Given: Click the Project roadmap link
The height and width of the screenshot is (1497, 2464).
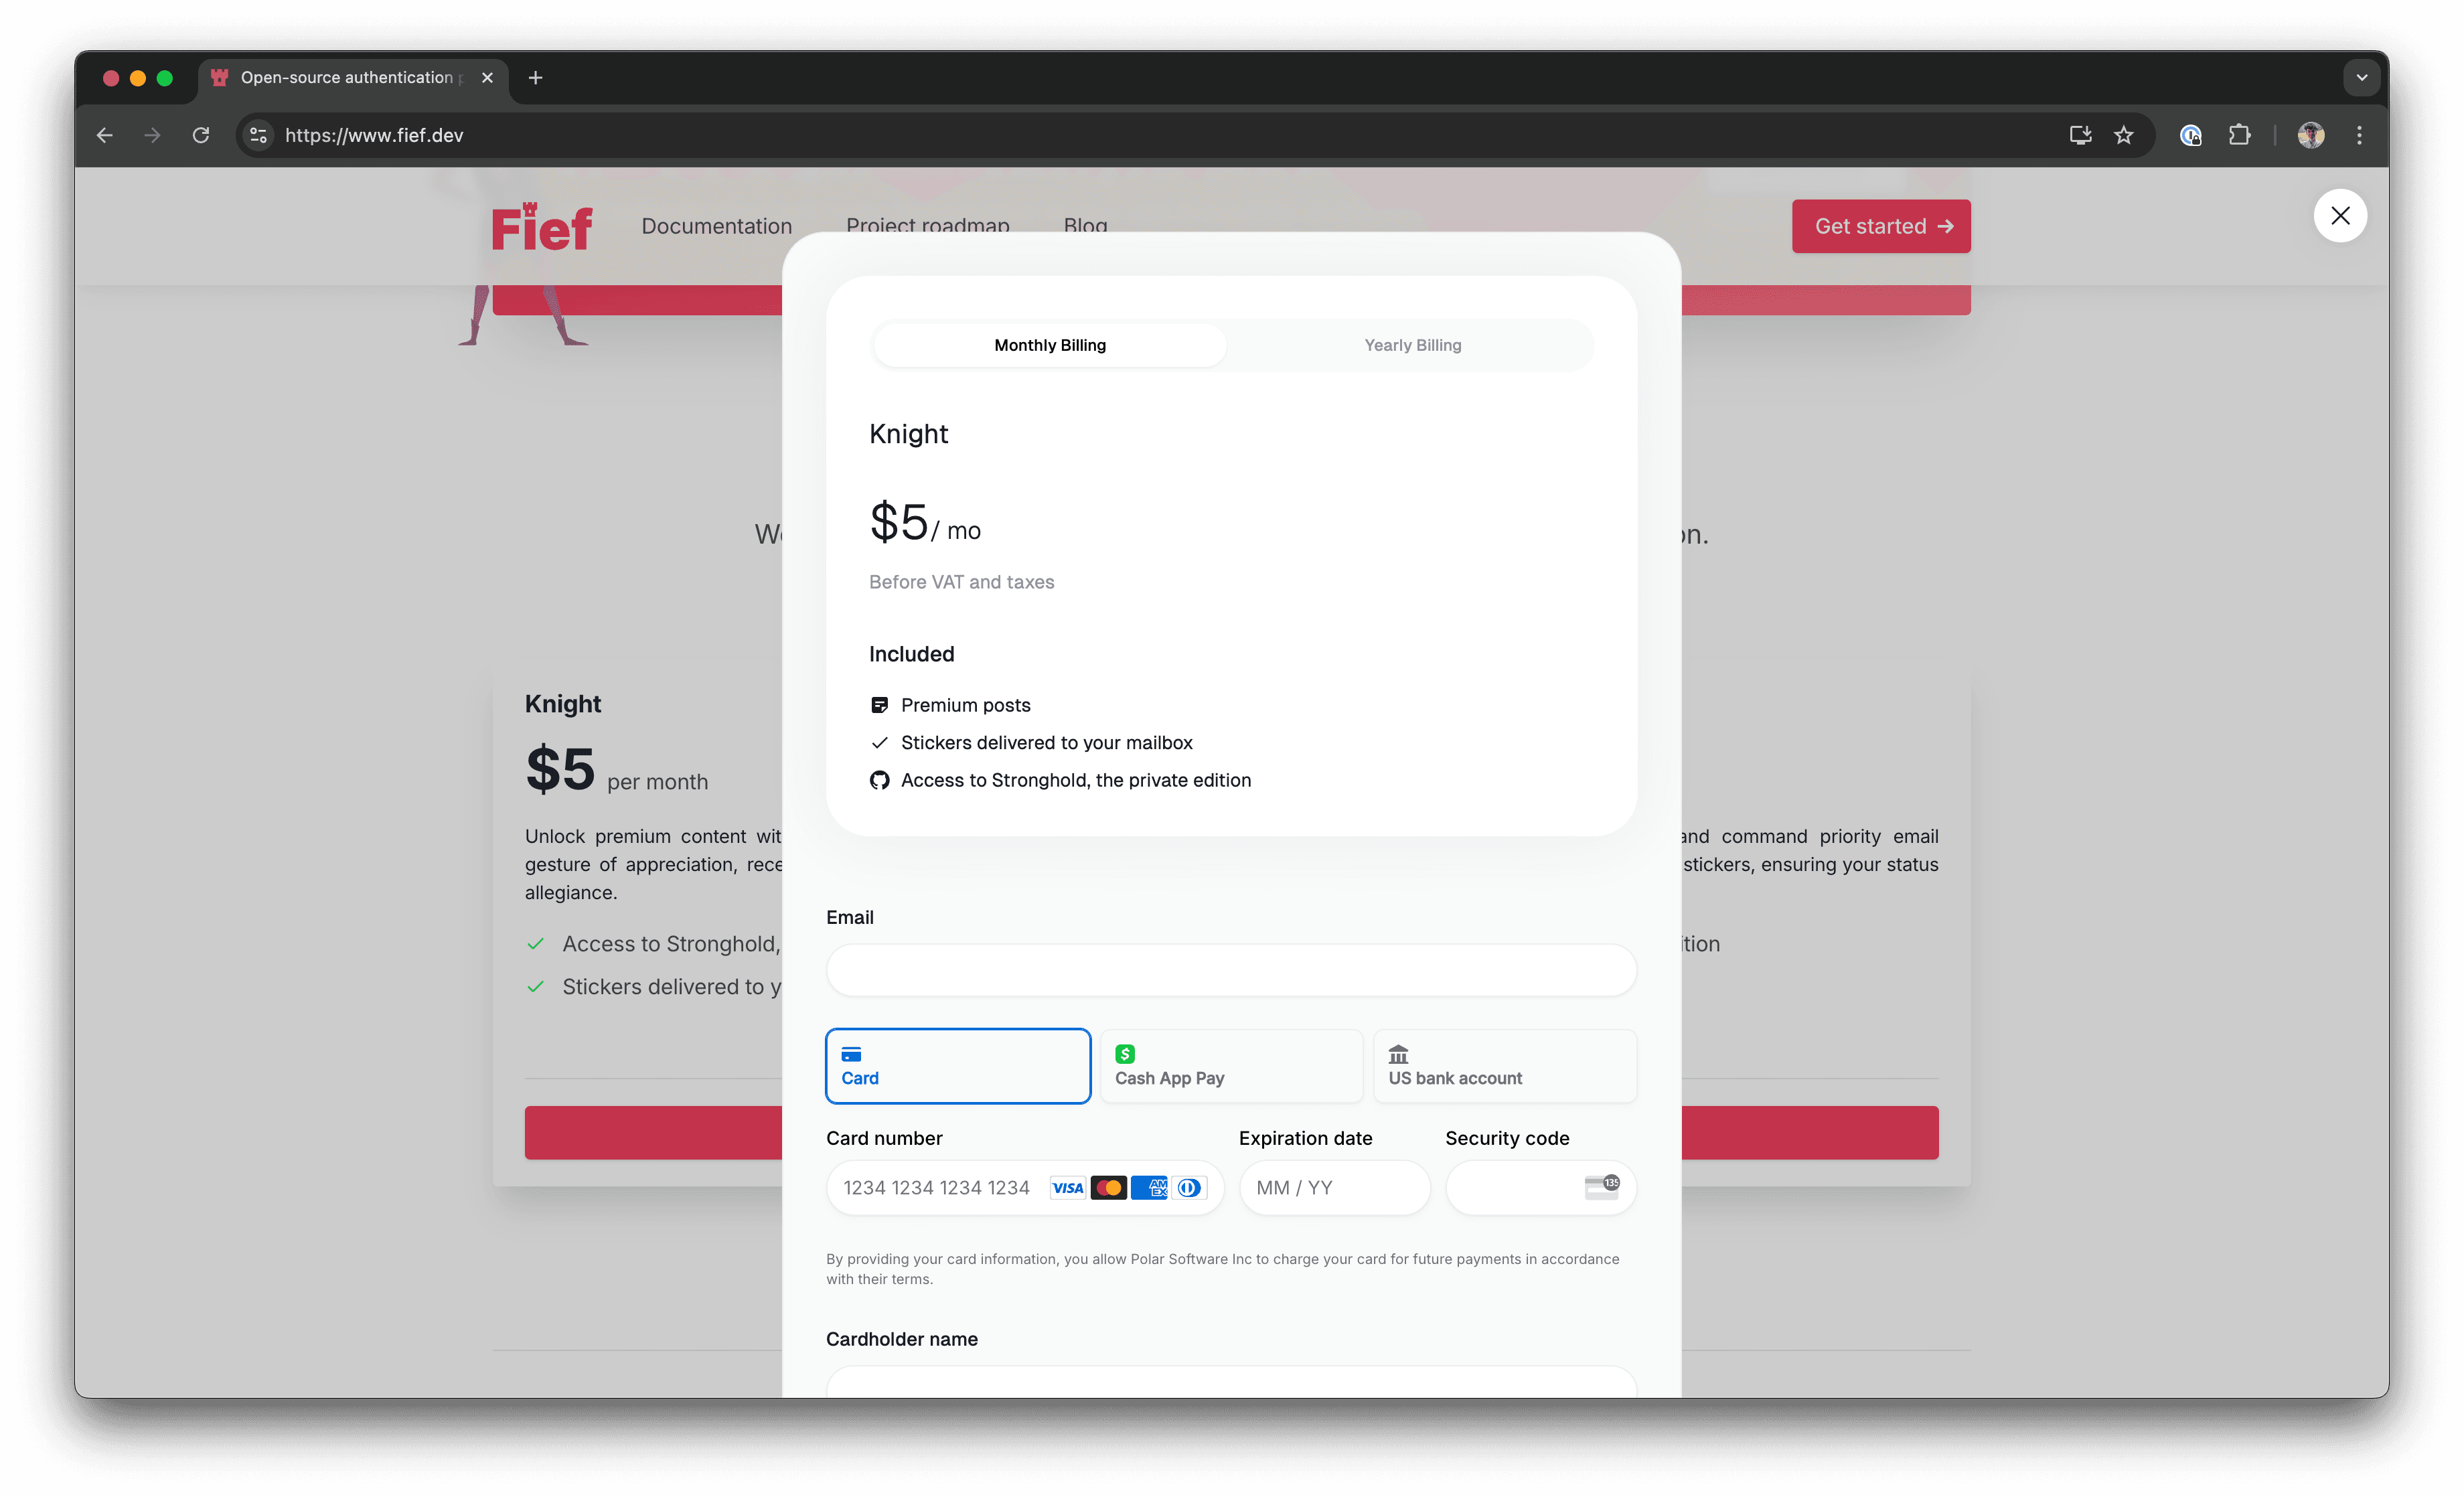Looking at the screenshot, I should pos(927,225).
